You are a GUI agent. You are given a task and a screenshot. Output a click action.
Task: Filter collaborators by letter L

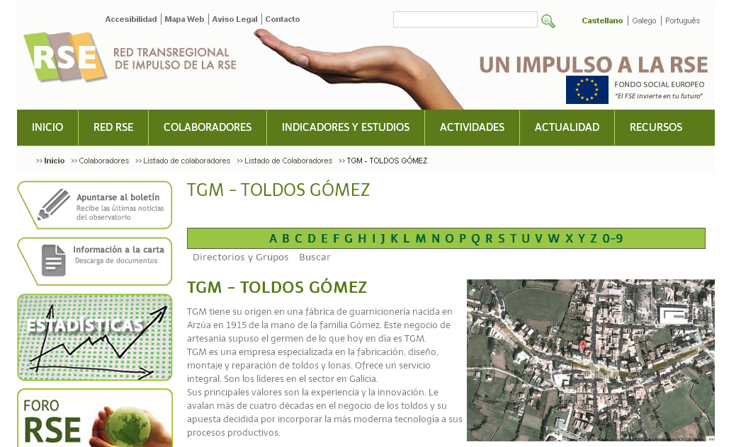[x=406, y=239]
